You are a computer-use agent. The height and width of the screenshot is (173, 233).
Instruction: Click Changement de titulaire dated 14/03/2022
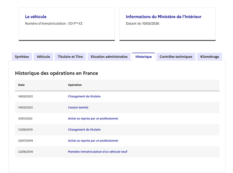(x=84, y=96)
